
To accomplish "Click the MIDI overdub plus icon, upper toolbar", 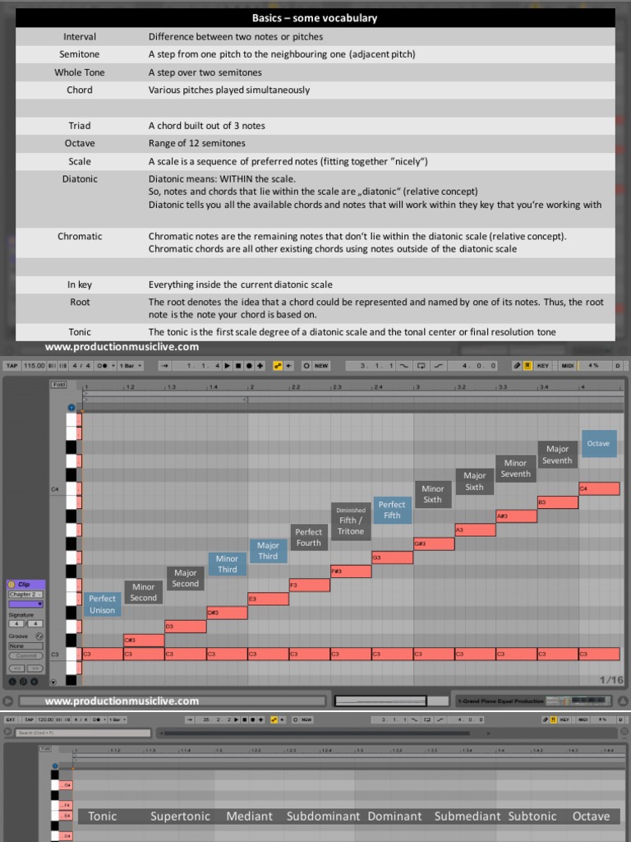I will click(260, 366).
